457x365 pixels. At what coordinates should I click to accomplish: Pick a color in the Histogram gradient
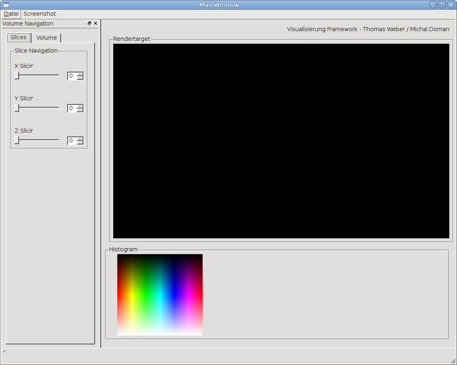pyautogui.click(x=160, y=295)
